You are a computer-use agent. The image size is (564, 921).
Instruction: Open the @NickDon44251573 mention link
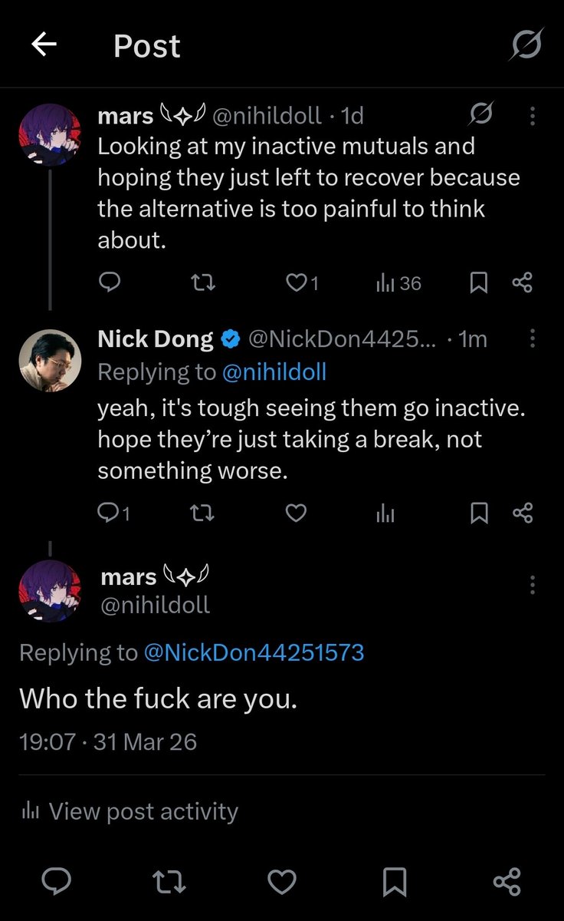coord(254,652)
